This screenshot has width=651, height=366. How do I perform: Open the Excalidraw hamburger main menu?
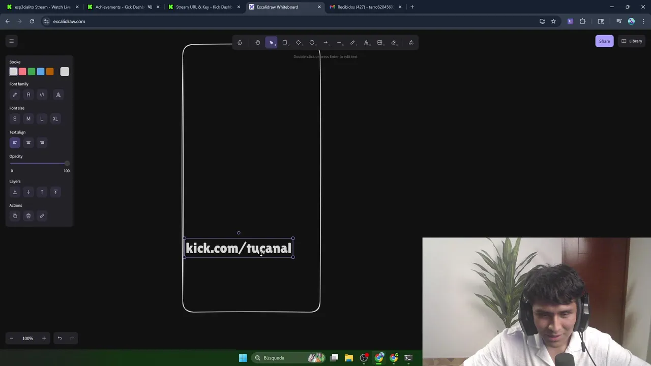(11, 41)
